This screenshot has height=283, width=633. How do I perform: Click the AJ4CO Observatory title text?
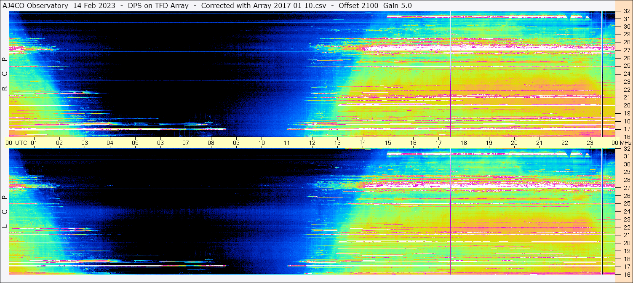35,5
